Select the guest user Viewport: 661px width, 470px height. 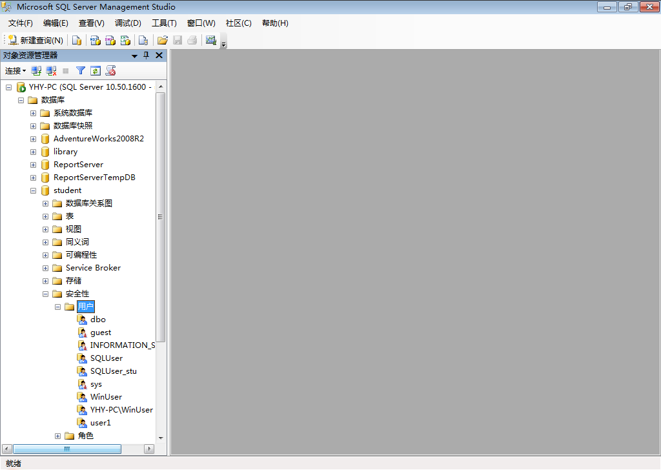coord(101,332)
